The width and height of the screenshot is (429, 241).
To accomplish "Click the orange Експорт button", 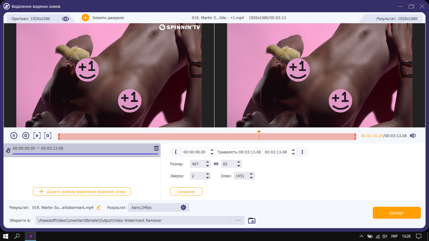I will point(397,213).
